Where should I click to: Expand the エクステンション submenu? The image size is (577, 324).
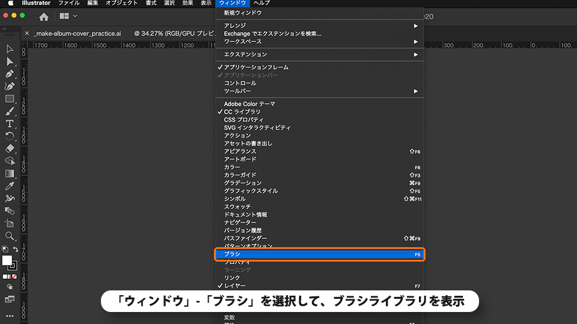[x=319, y=55]
